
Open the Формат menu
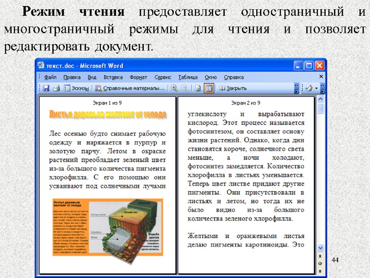pyautogui.click(x=138, y=77)
